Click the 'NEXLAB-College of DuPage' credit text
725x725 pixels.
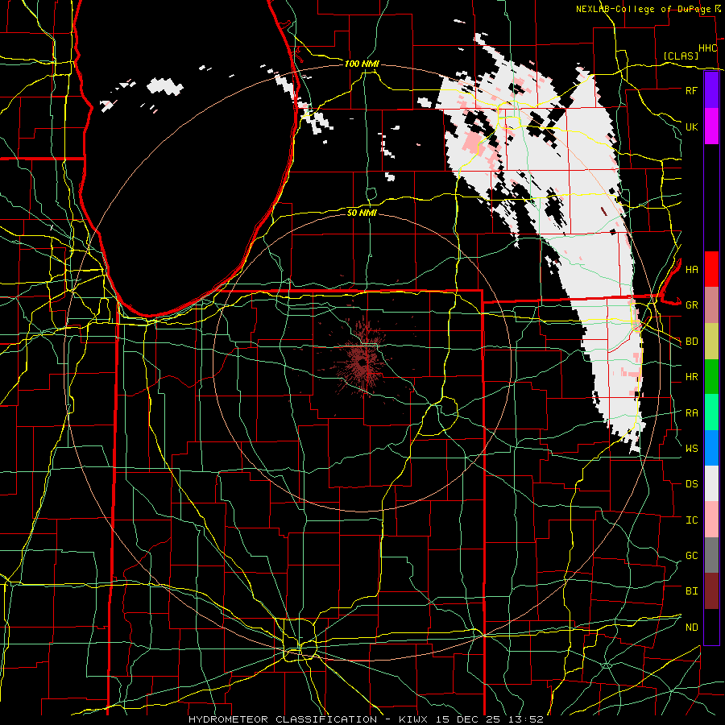[644, 9]
